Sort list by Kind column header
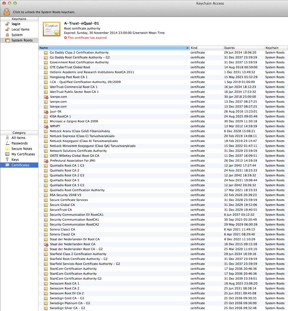This screenshot has height=311, width=288. pyautogui.click(x=206, y=48)
